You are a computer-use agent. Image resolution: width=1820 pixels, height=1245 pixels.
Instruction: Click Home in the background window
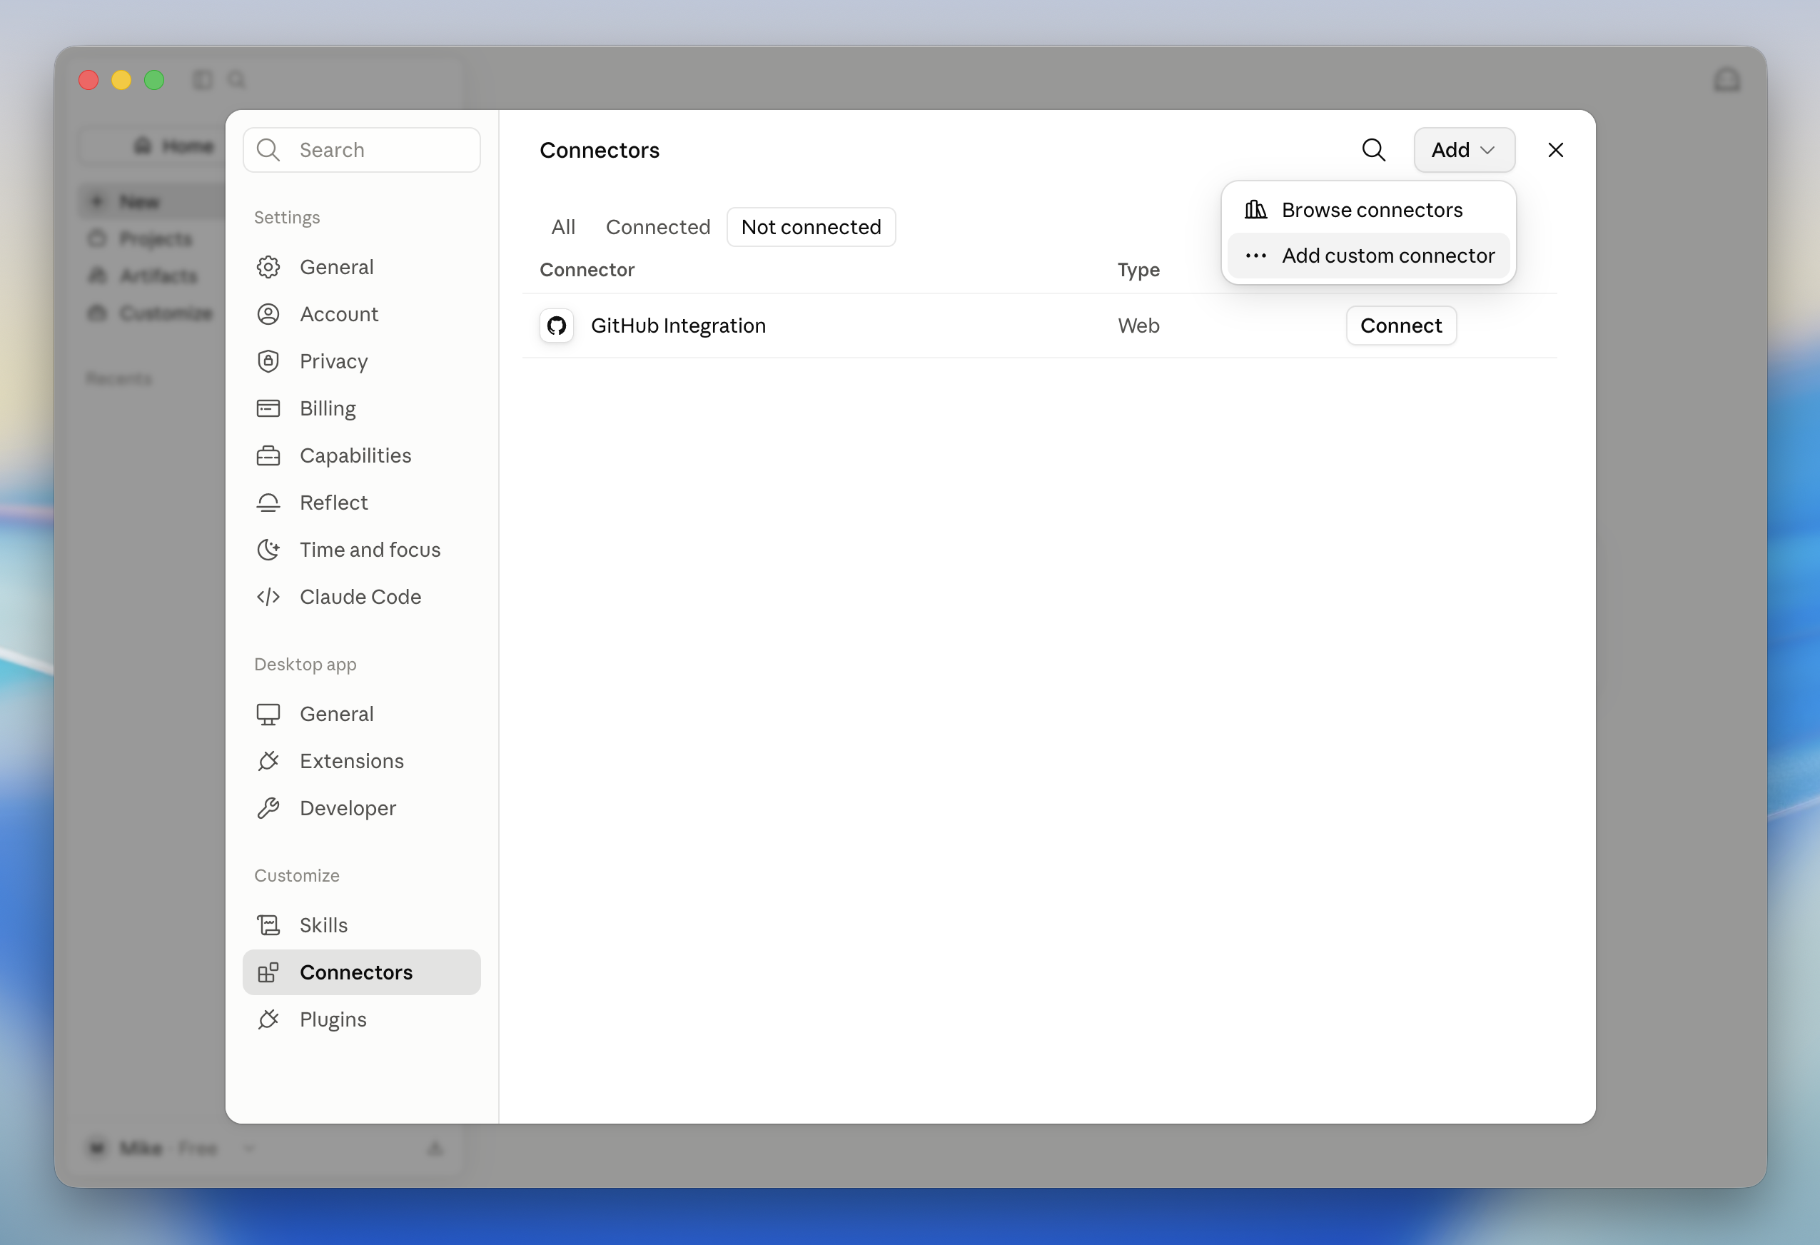(174, 146)
